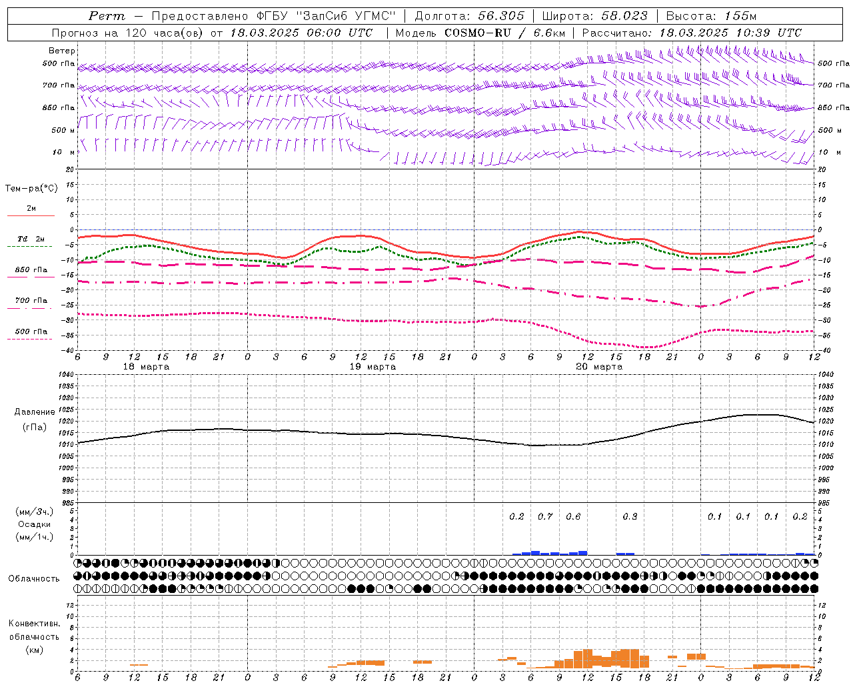Click the "(мм/1ч.)" unit label
The width and height of the screenshot is (853, 683).
tap(35, 537)
